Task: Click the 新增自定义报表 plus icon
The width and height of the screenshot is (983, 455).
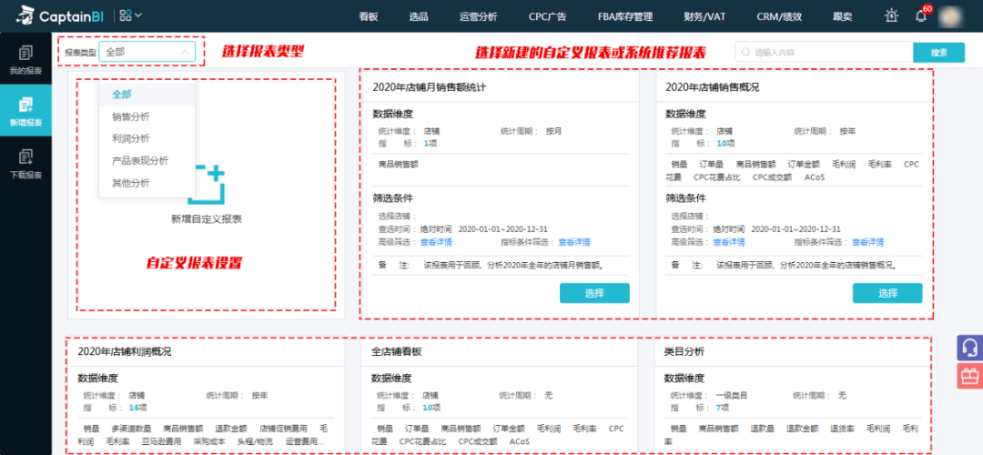Action: pos(207,185)
